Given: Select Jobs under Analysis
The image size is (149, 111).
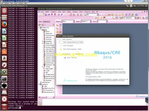Looking at the screenshot, I should 45,86.
